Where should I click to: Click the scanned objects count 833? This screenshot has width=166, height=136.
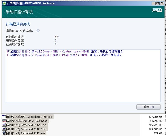click(57, 37)
